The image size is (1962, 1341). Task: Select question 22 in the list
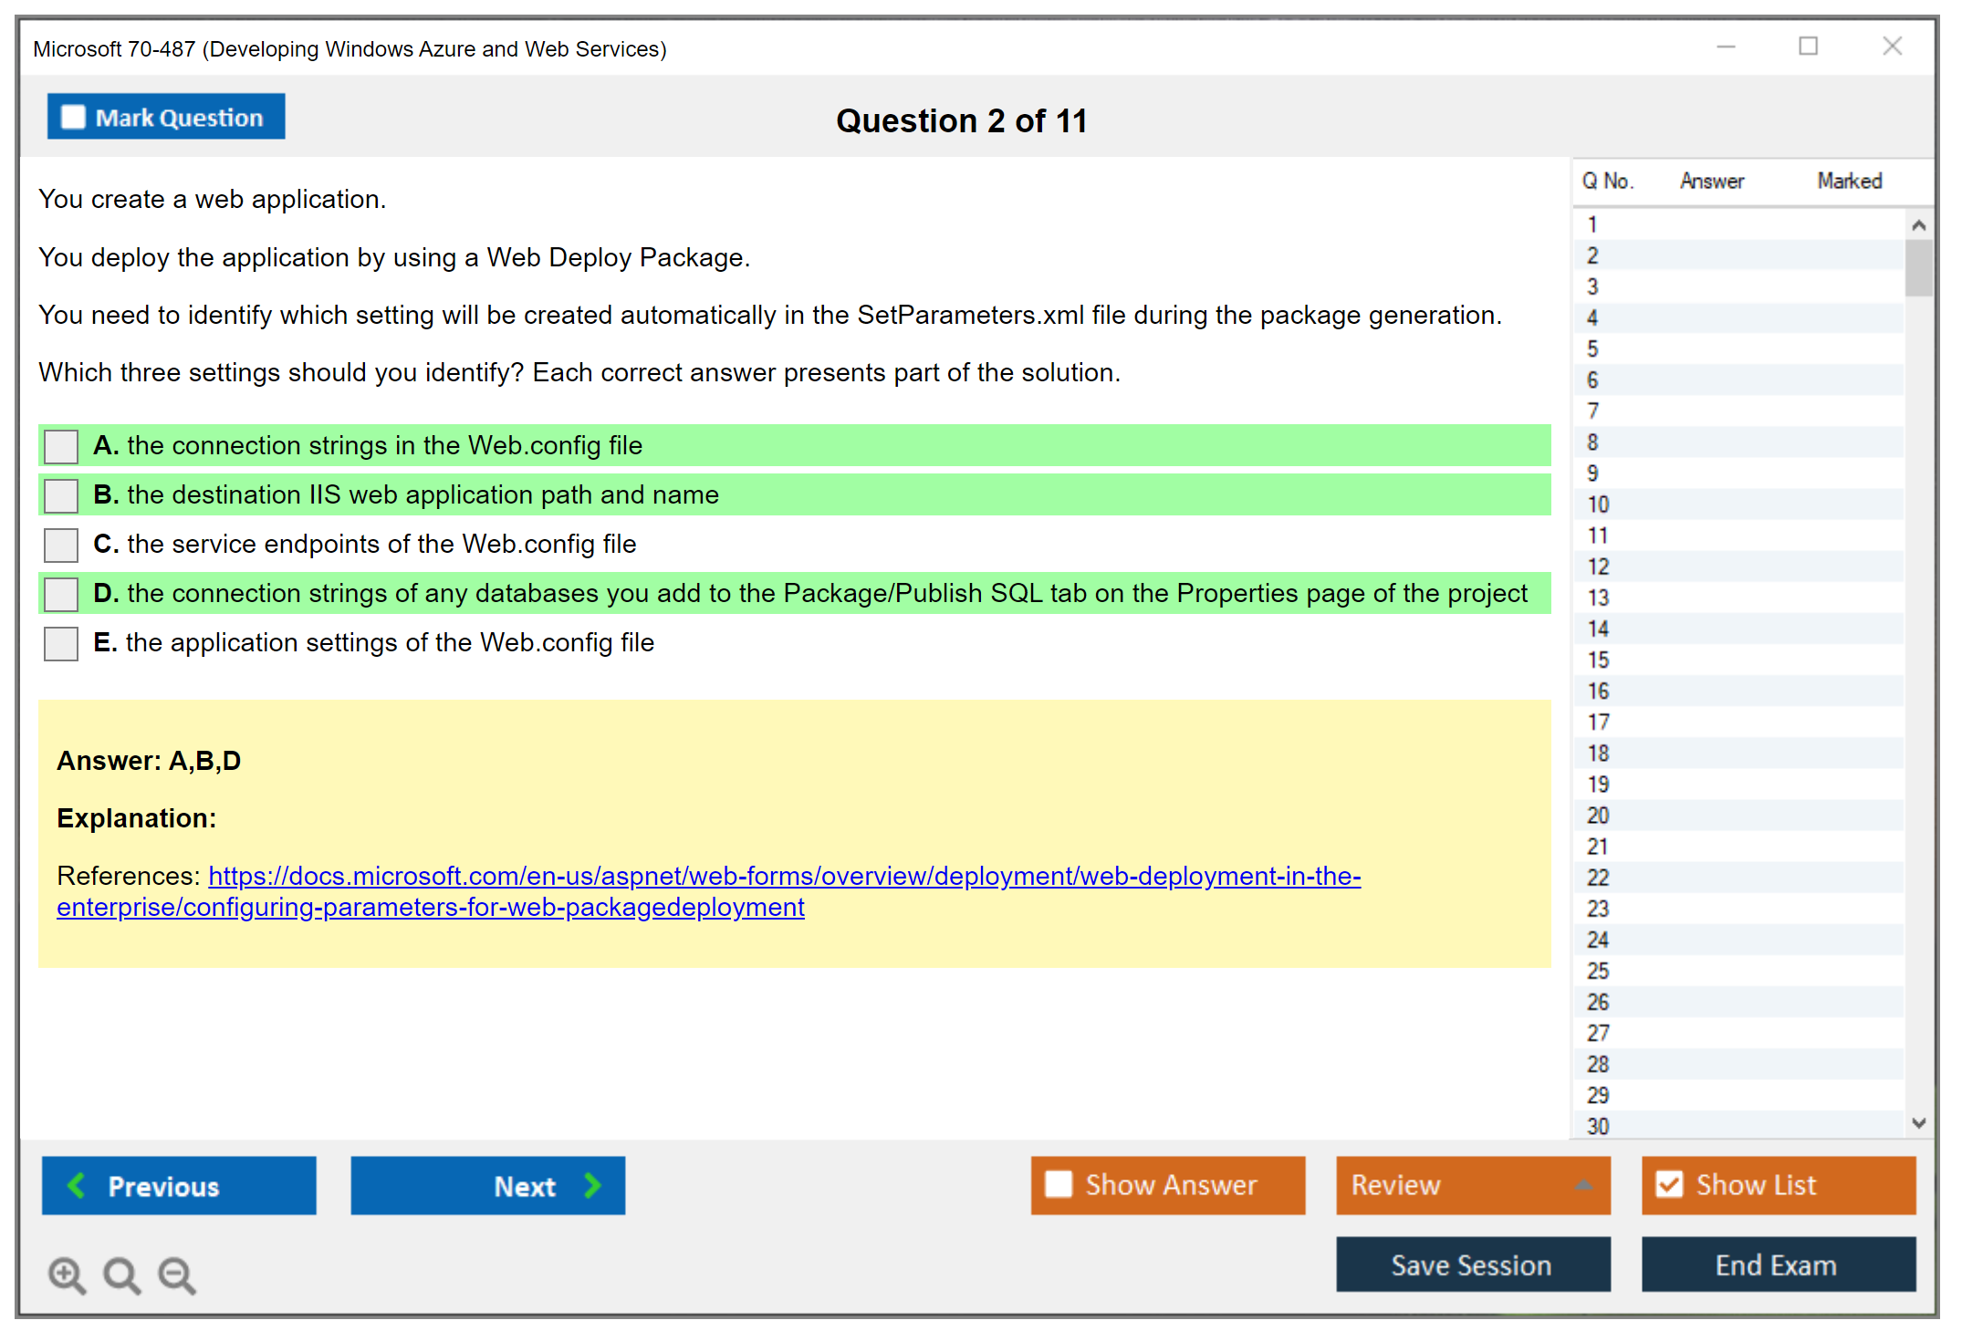click(x=1598, y=878)
